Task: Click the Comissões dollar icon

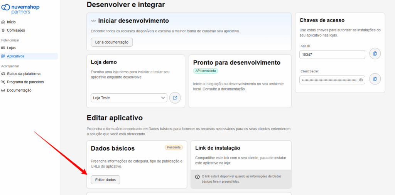Action: (x=3, y=30)
